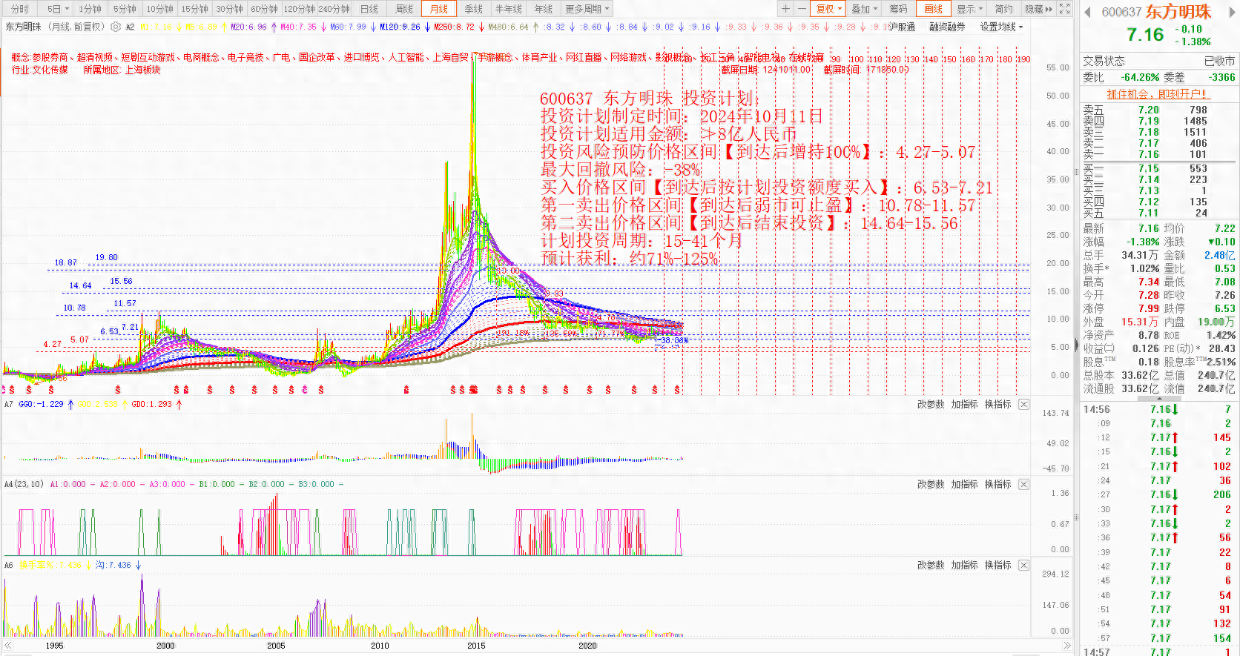This screenshot has height=656, width=1240.
Task: Click the 14:56 tick trade row
Action: (1159, 409)
